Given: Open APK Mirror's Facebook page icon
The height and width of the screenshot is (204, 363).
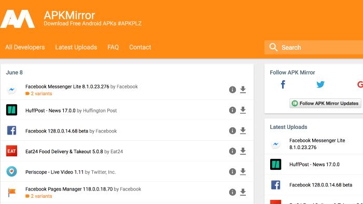Looking at the screenshot, I should [x=283, y=84].
